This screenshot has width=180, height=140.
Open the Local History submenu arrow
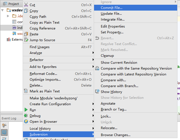tap(93, 128)
